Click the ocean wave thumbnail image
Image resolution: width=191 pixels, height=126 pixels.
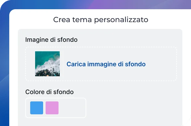(x=47, y=64)
